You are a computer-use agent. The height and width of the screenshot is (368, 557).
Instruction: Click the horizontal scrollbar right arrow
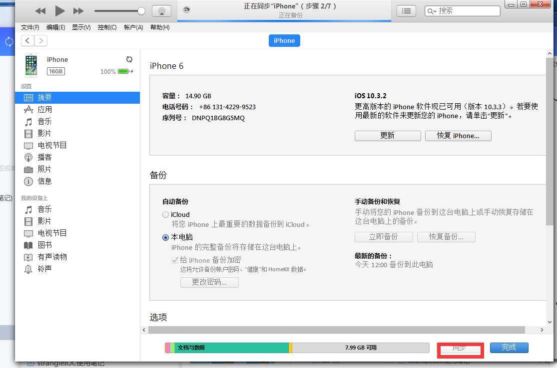click(x=542, y=330)
